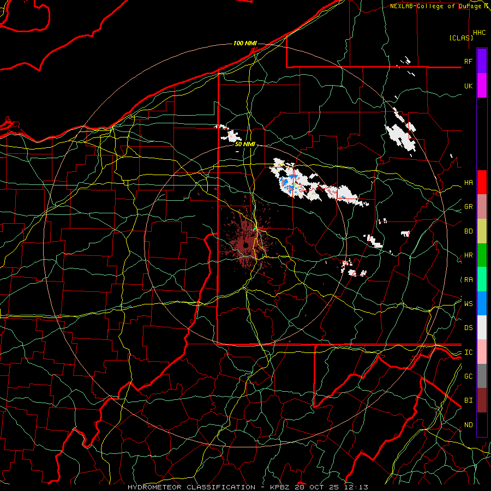Click the yellow BD legend color swatch
Viewport: 491px width, 491px height.
coord(482,231)
